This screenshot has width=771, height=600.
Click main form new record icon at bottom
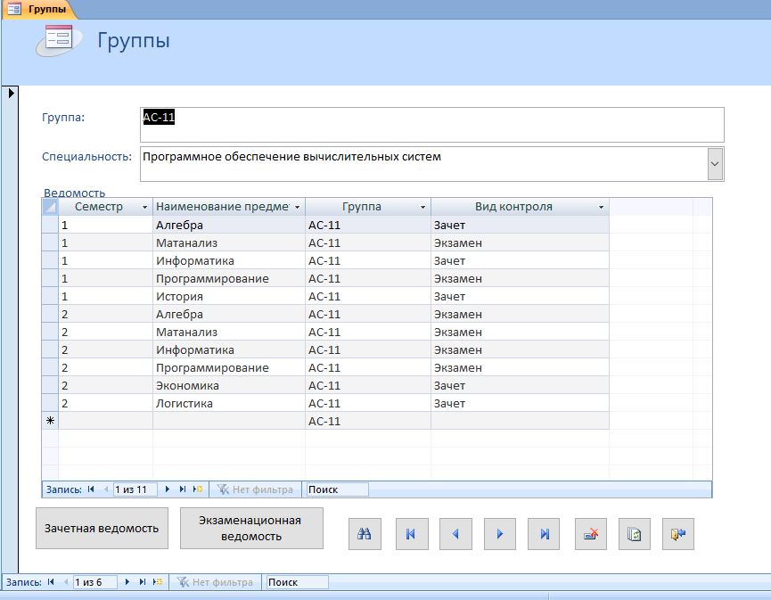click(158, 582)
